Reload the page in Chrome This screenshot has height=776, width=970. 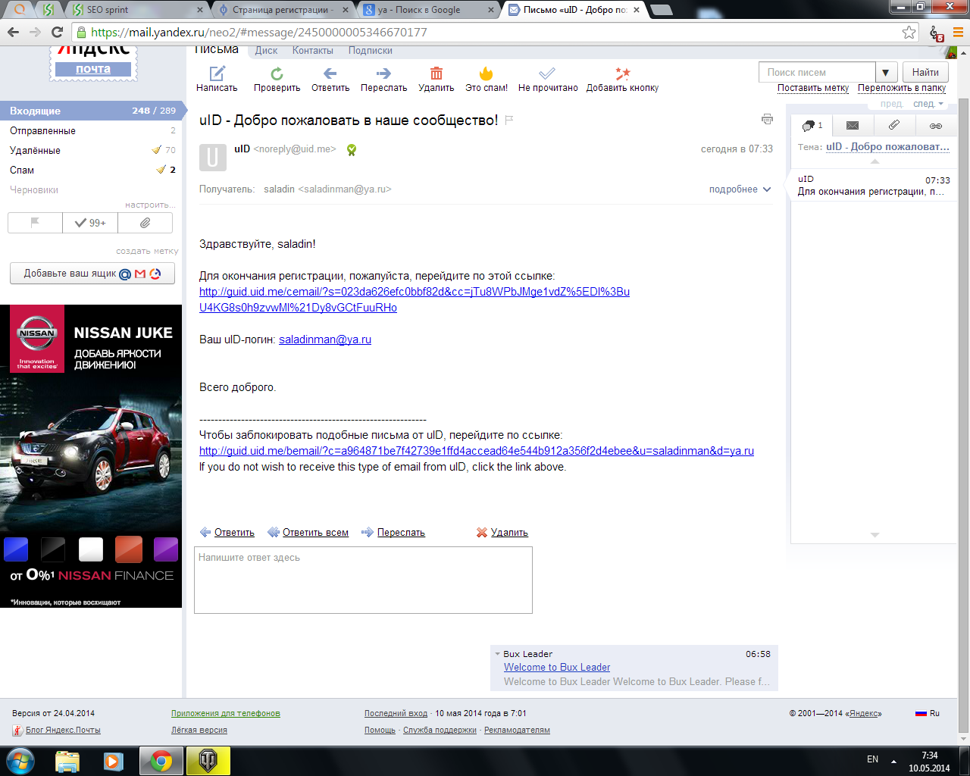[57, 32]
